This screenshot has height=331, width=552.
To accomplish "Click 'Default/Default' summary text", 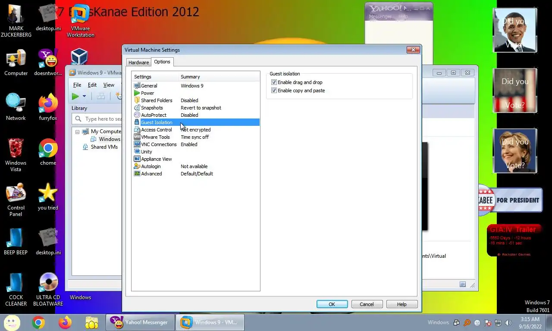I will [x=197, y=174].
